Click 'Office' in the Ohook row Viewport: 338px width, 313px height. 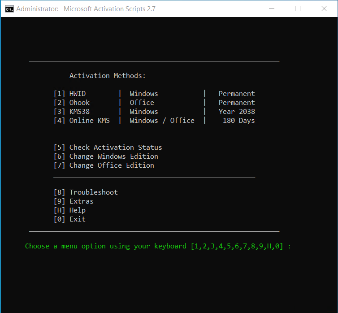[x=142, y=103]
